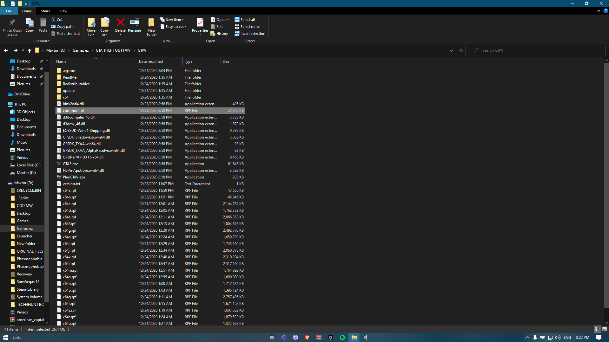The width and height of the screenshot is (609, 342).
Task: Select the update folder
Action: [x=150, y=91]
